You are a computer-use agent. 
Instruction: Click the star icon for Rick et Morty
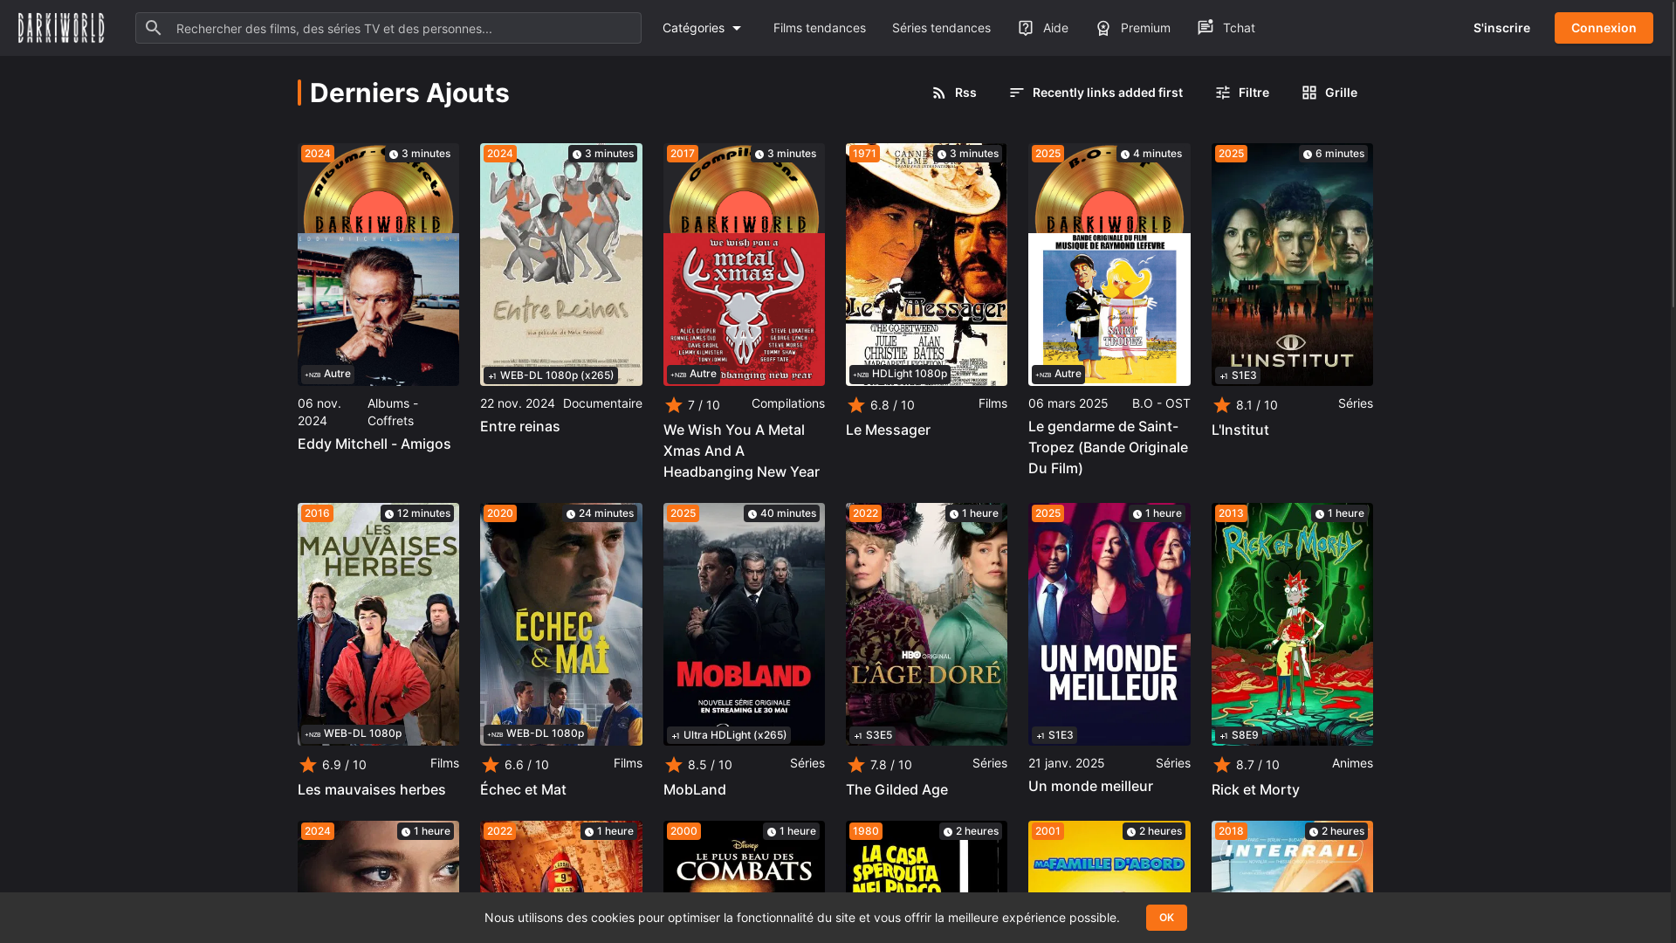[1222, 765]
